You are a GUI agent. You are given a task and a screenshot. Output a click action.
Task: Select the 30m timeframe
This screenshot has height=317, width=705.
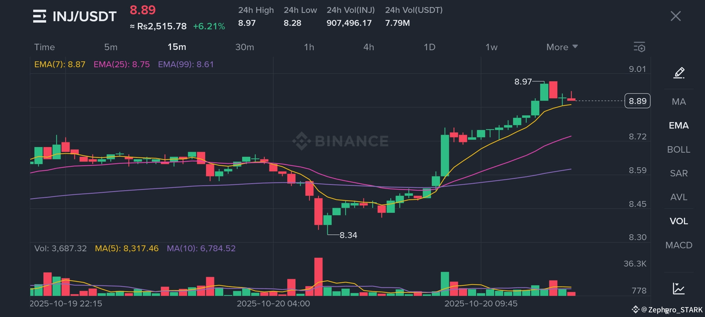[x=245, y=47]
